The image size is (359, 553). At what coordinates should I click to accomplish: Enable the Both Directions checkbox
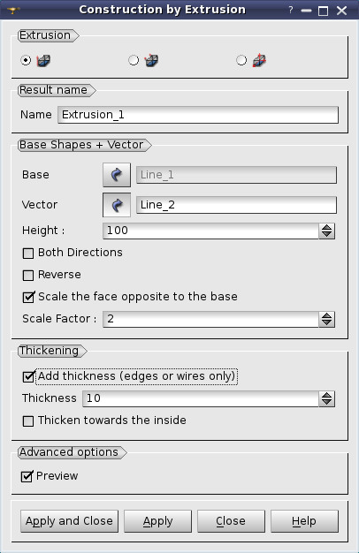click(x=28, y=254)
